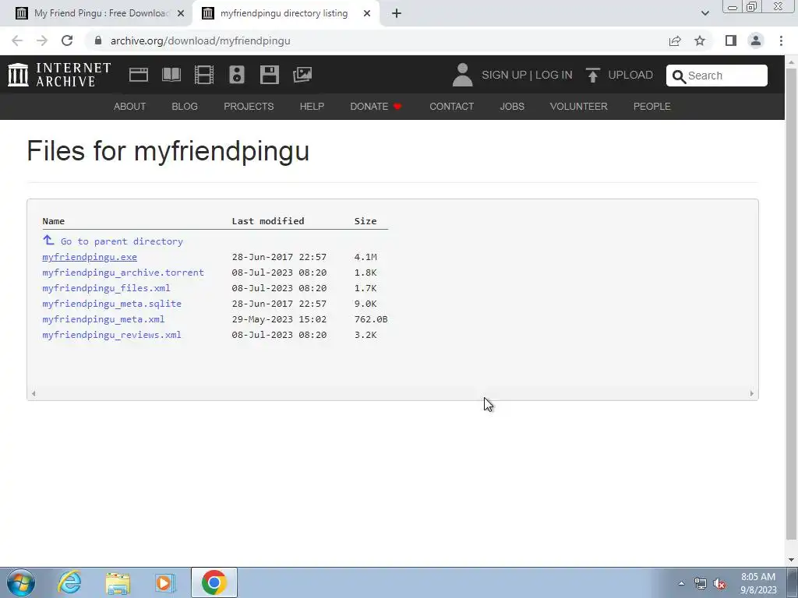This screenshot has width=798, height=598.
Task: Open the JOBS menu item
Action: (x=512, y=106)
